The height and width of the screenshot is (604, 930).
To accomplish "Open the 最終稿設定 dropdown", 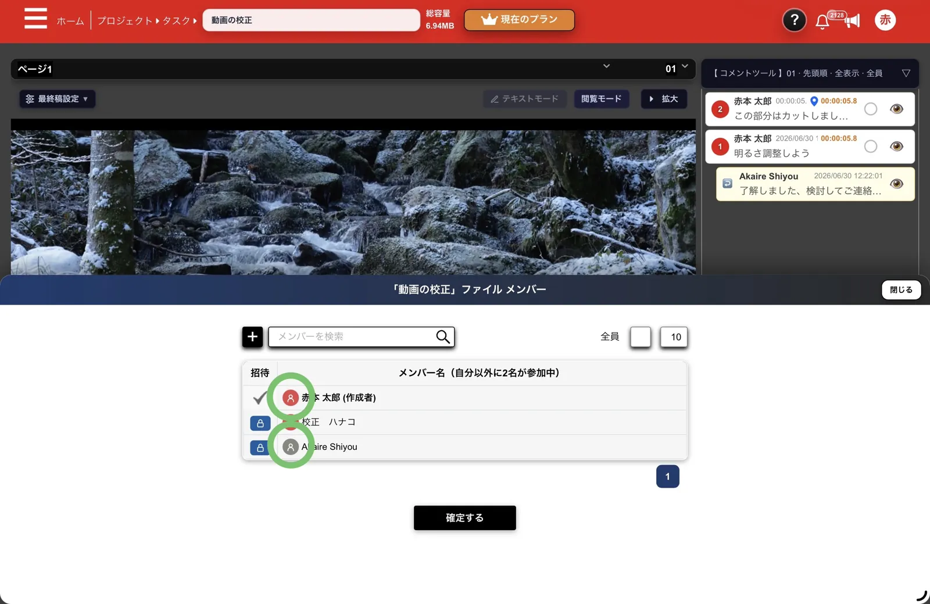I will [x=57, y=99].
